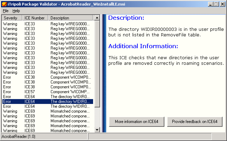Select the first ICE69 Mismatched component row
Viewport: 227px width, 141px height.
coord(47,111)
